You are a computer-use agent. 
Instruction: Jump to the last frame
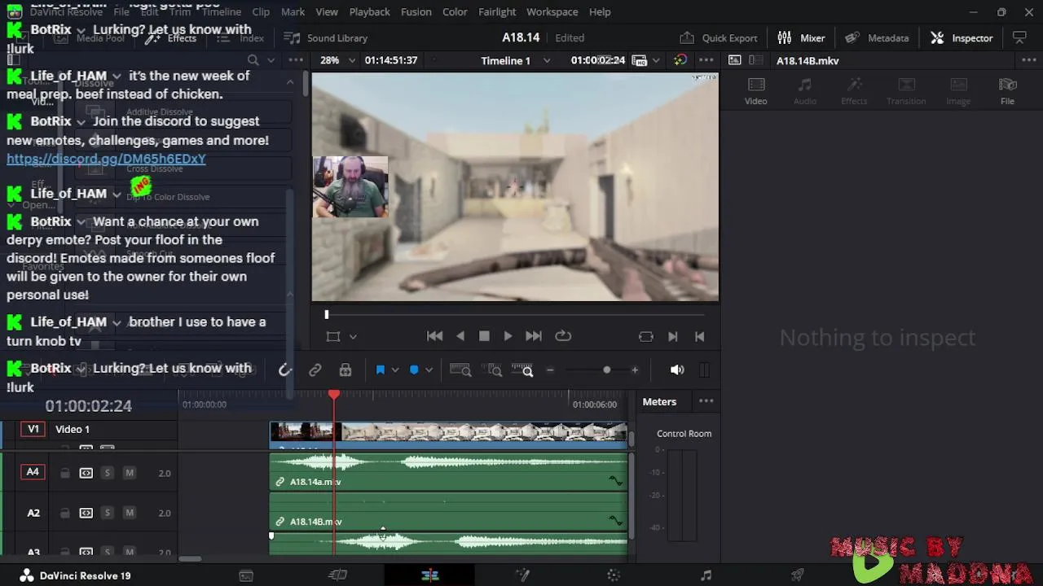click(534, 336)
